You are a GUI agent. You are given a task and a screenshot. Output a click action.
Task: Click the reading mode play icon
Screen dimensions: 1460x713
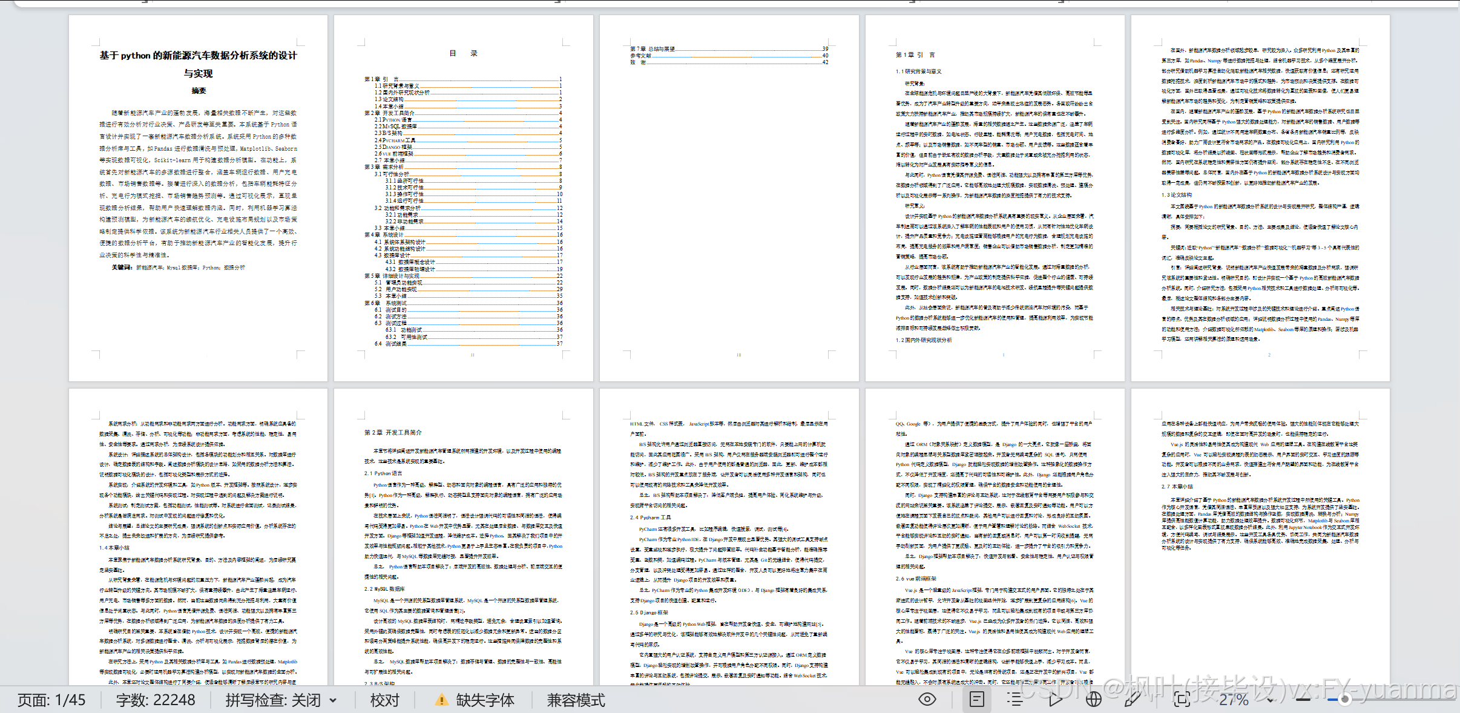[x=1055, y=700]
